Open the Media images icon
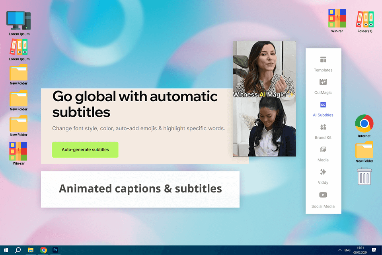 [323, 149]
